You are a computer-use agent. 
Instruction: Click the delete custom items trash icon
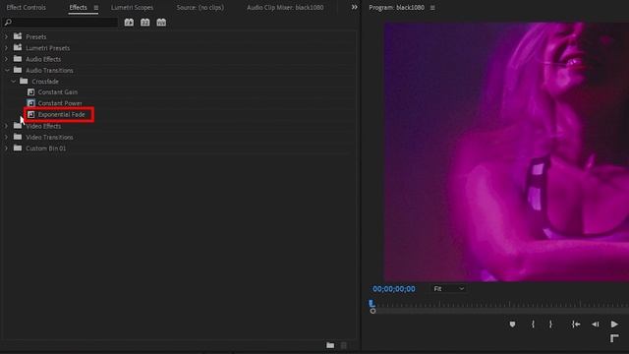[344, 345]
